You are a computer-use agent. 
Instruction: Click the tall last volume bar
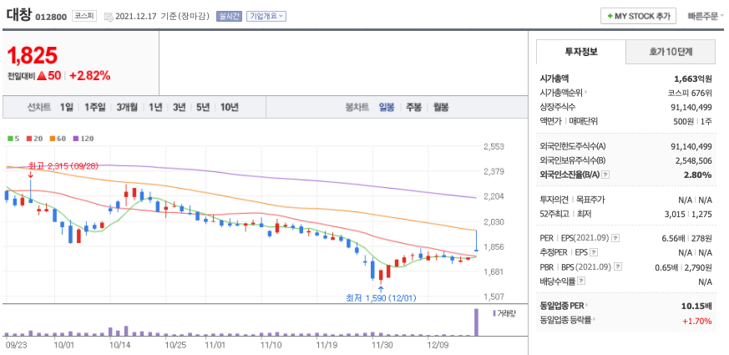[476, 322]
